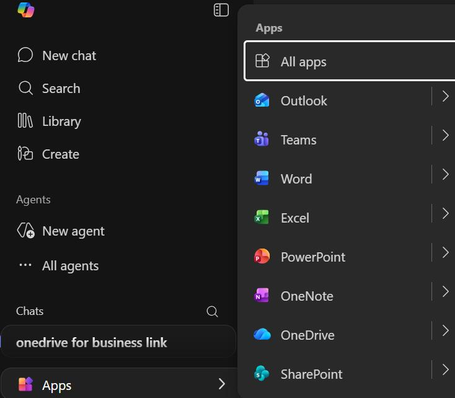Show All agents list
The width and height of the screenshot is (455, 398).
[x=70, y=266]
